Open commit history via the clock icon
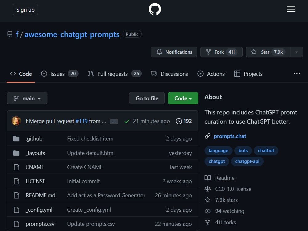The width and height of the screenshot is (308, 231). (179, 121)
